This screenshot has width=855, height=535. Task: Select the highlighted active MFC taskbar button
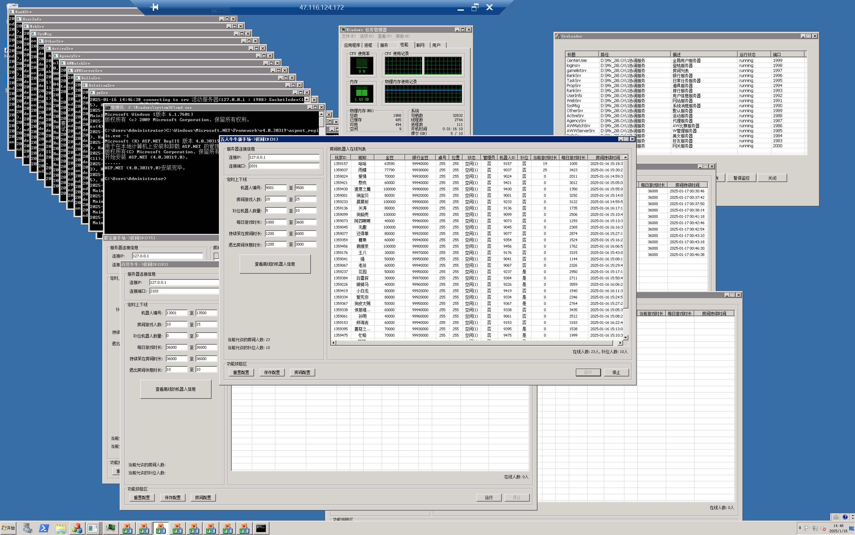[161, 528]
